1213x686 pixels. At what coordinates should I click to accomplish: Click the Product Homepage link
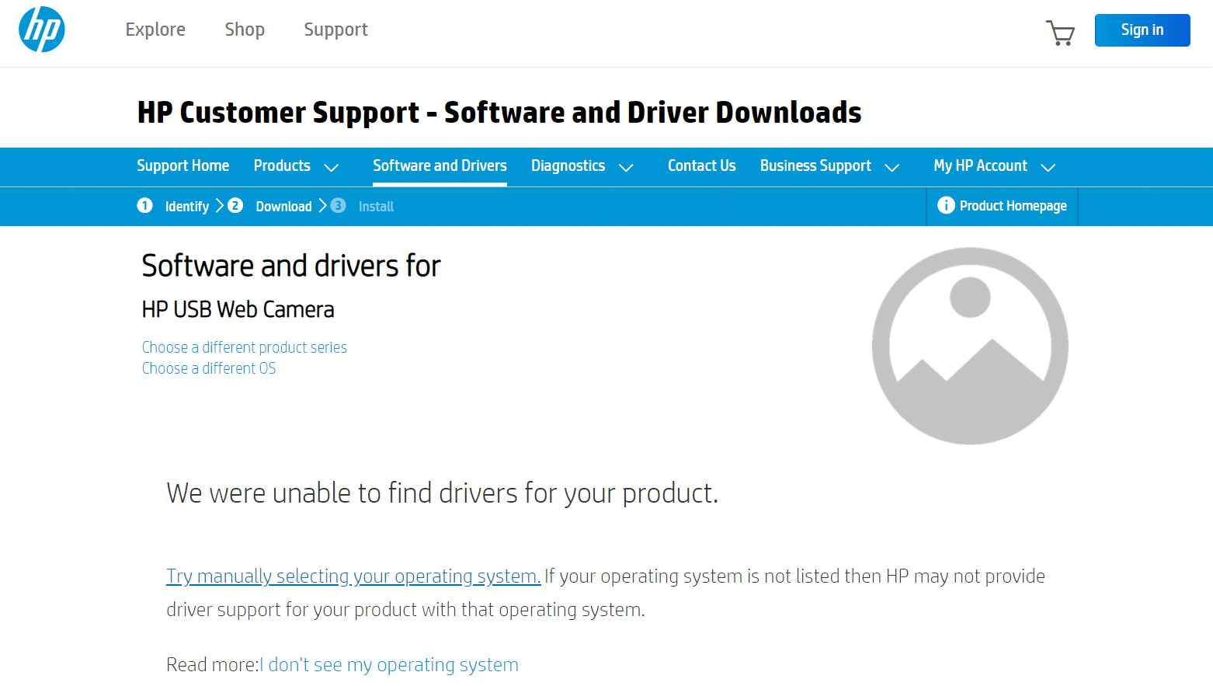tap(1013, 206)
